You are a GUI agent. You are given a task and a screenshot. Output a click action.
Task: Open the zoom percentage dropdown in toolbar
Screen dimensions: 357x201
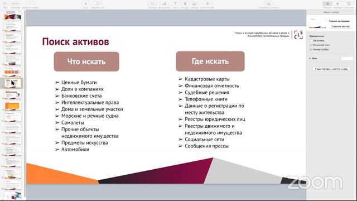click(x=16, y=4)
